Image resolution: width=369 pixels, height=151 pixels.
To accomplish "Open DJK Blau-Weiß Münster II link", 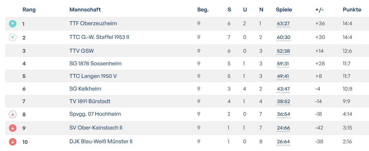I will point(101,142).
